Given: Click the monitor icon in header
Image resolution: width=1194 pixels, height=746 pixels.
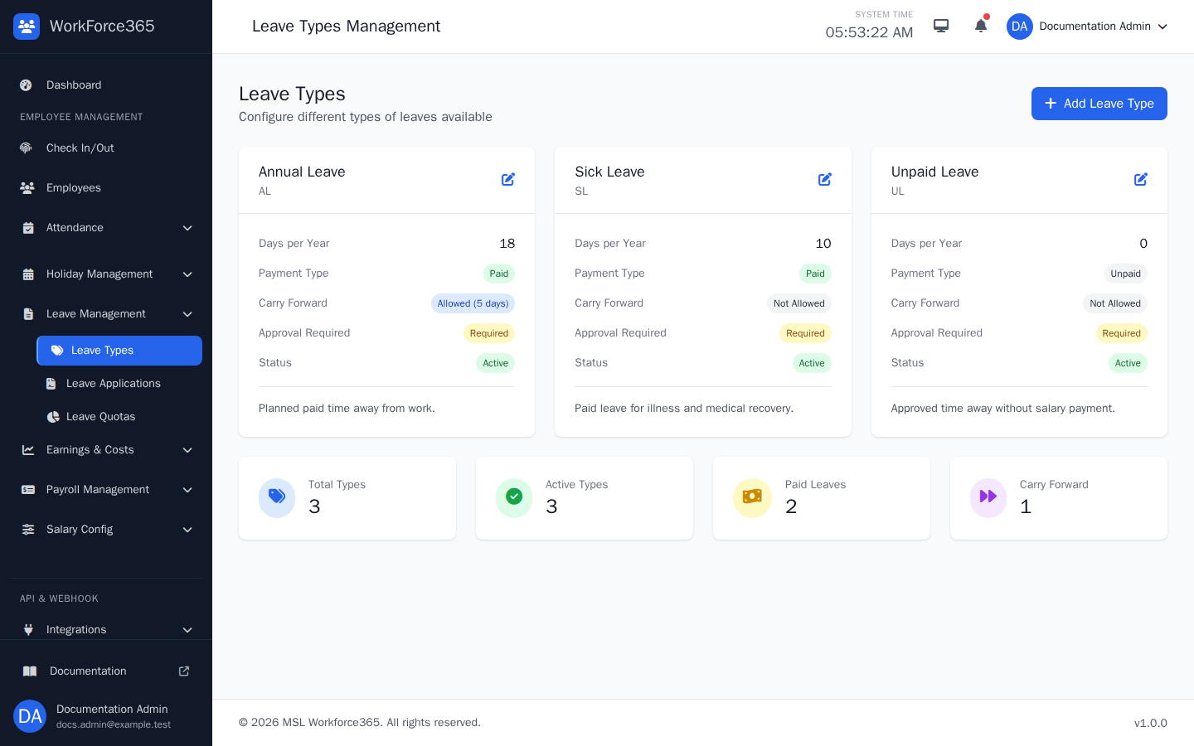Looking at the screenshot, I should click(941, 26).
